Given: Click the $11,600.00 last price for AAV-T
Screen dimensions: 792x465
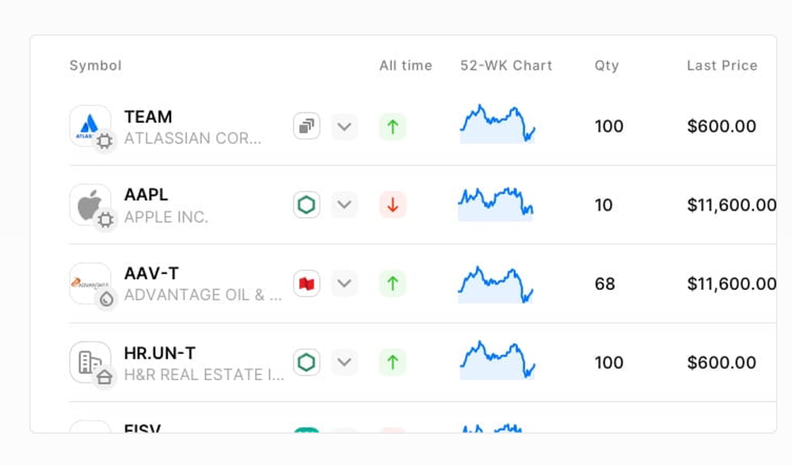Looking at the screenshot, I should (731, 284).
